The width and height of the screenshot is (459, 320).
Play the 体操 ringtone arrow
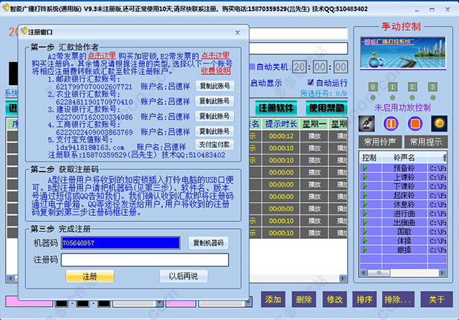click(366, 240)
